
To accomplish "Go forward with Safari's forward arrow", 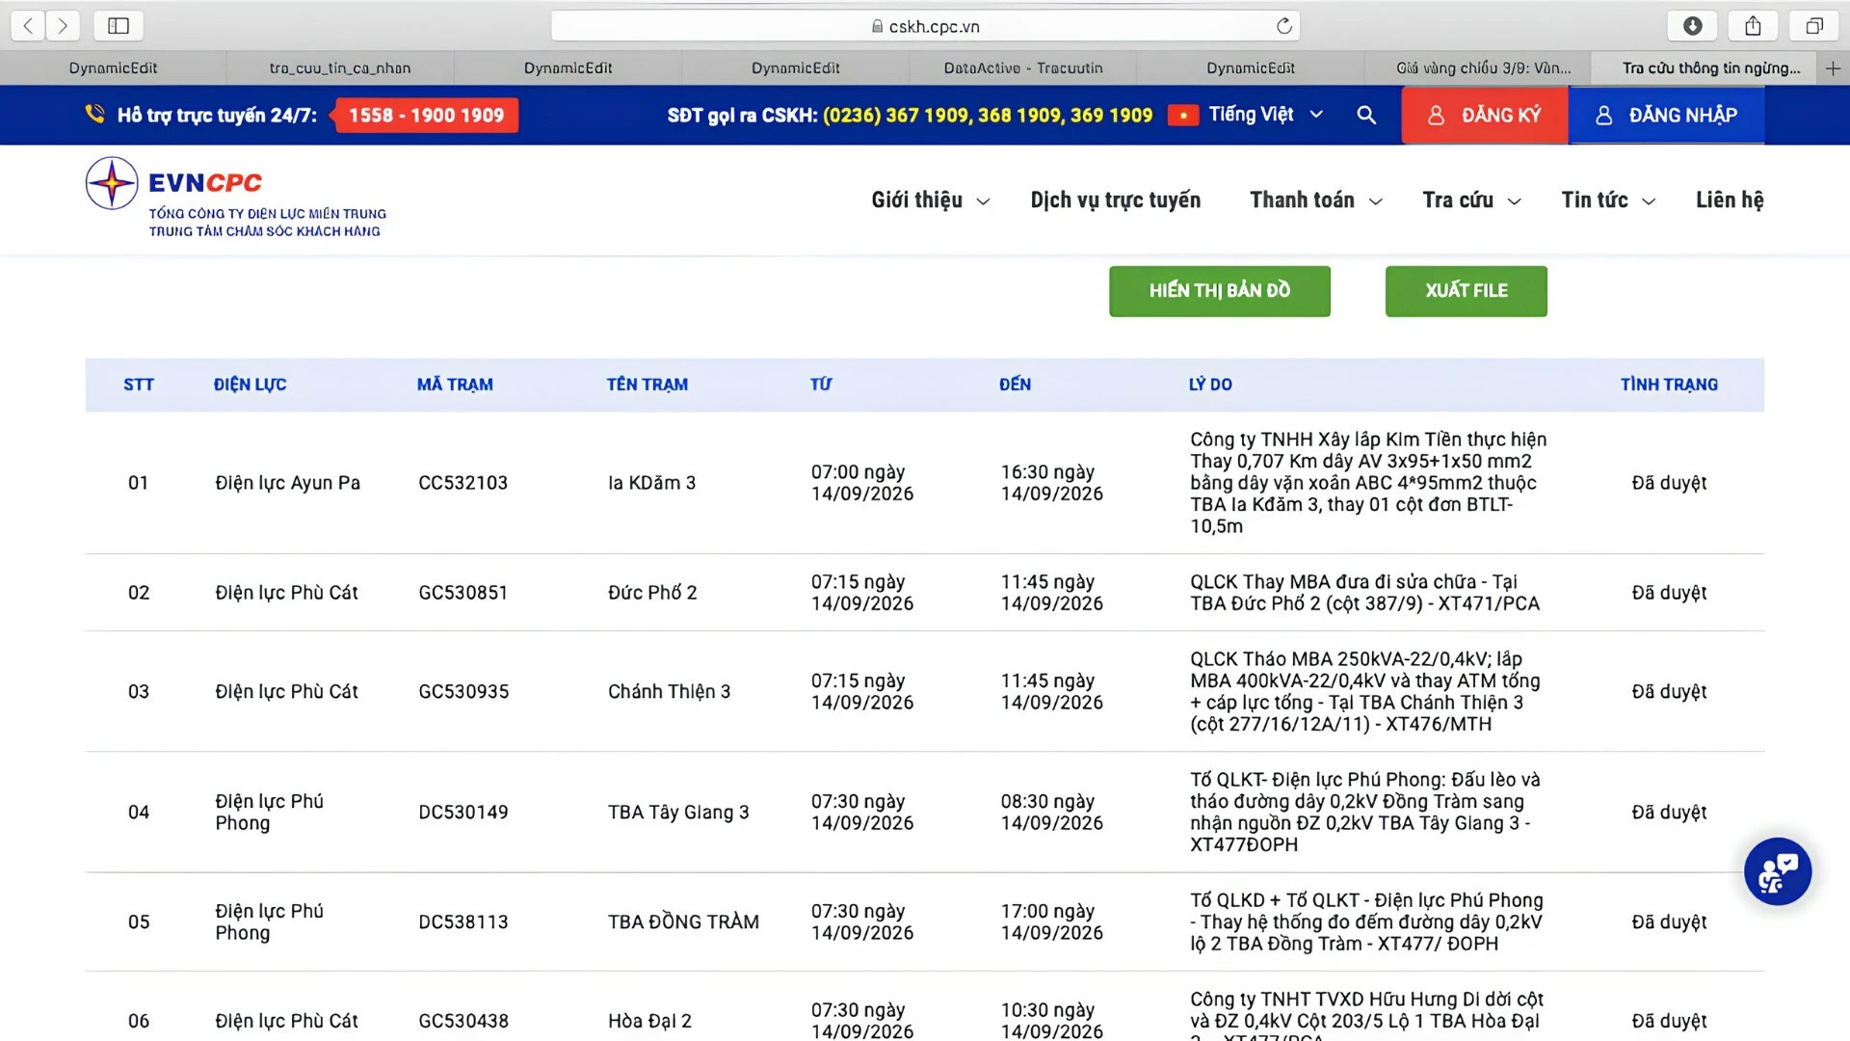I will click(64, 26).
